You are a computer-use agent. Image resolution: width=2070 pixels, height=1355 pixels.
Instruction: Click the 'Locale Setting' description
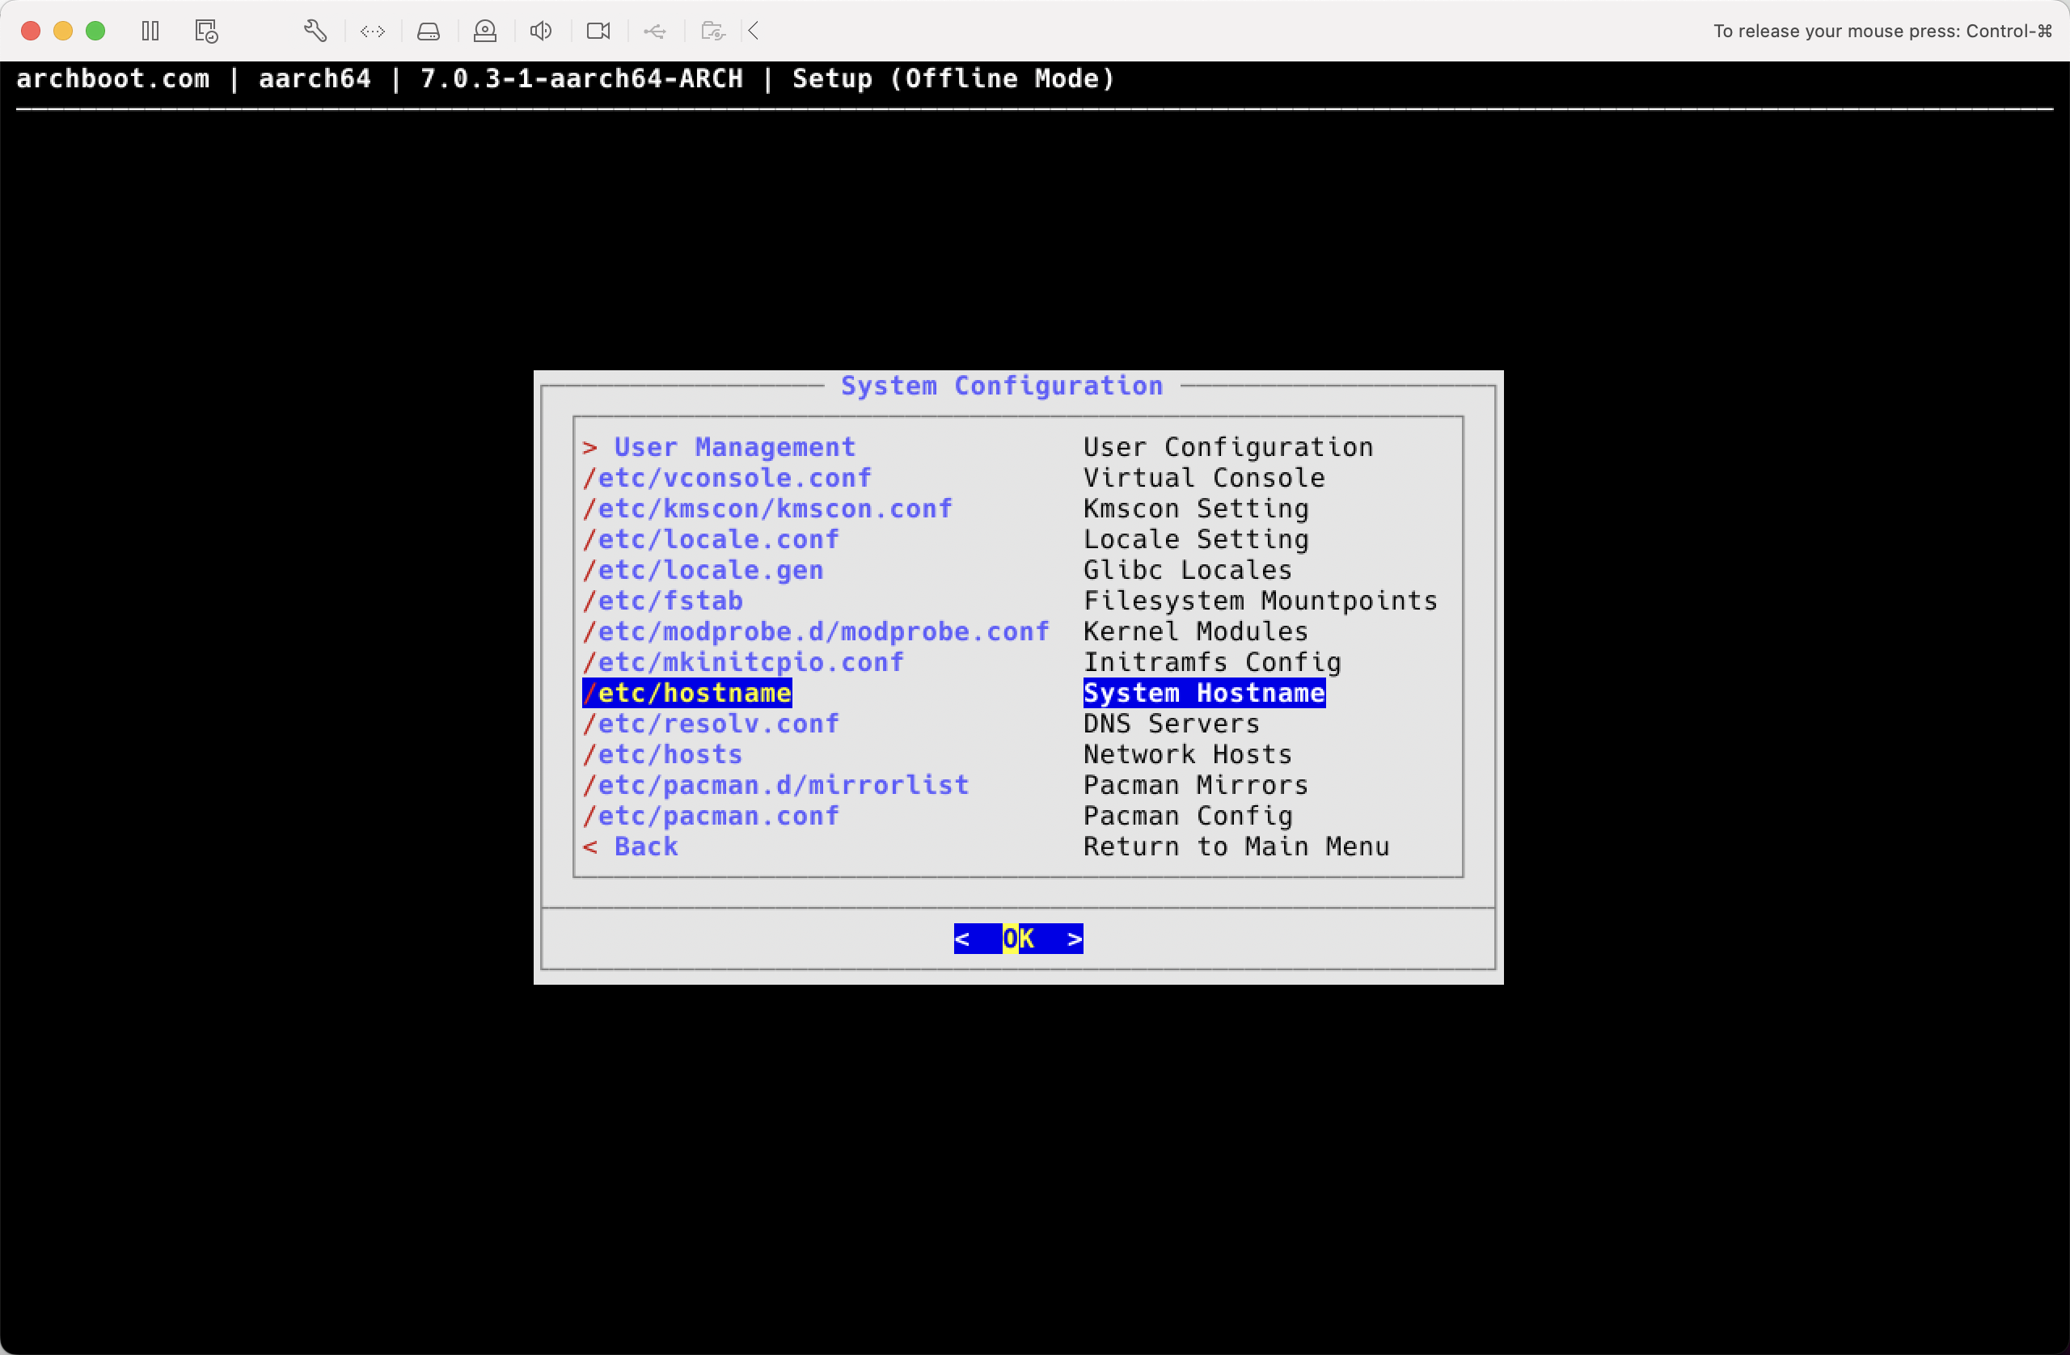point(1196,539)
